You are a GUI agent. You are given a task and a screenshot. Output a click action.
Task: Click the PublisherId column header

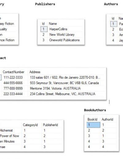(50, 125)
